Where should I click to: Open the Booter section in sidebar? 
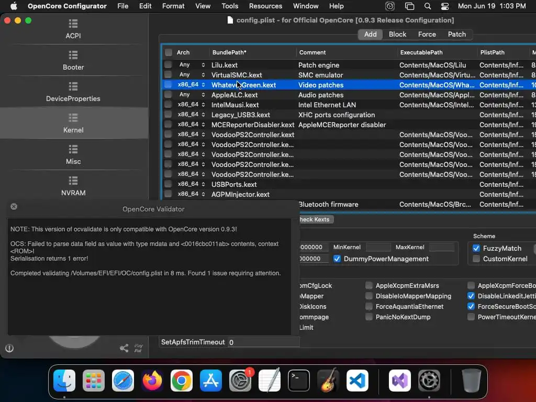pos(73,60)
